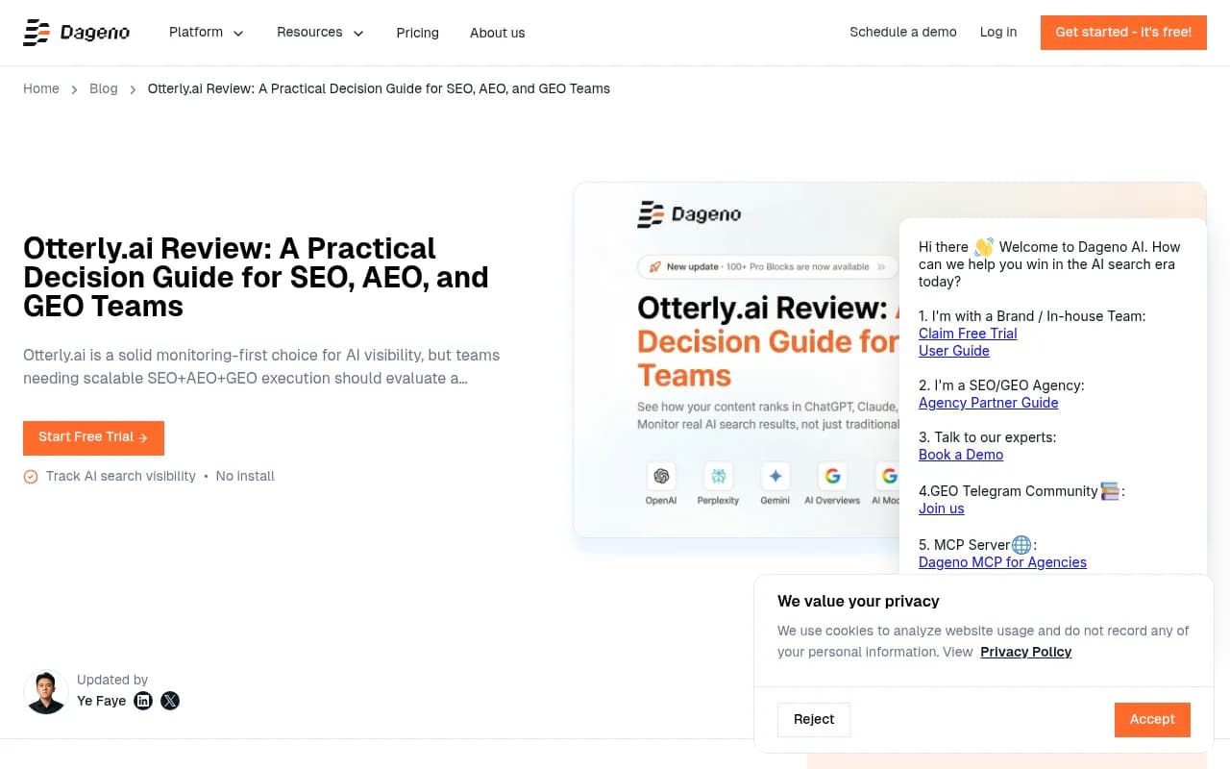Click Get started - it's free button
Screen dimensions: 1230x769
tap(1123, 33)
